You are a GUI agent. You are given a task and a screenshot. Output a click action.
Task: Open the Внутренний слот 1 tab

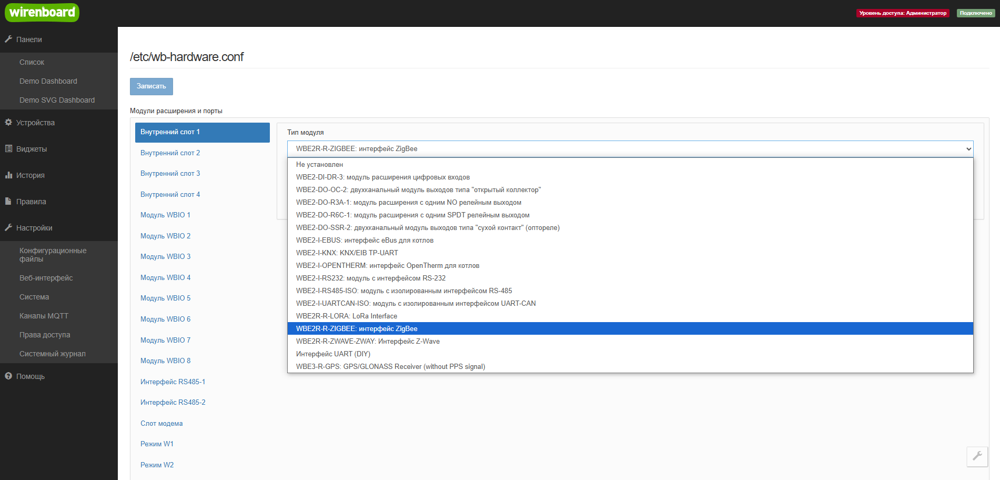click(203, 132)
